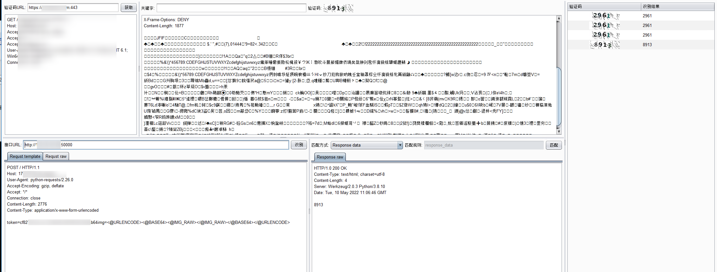Select the first 2961 captcha thumbnail in table
The width and height of the screenshot is (717, 272).
[x=605, y=16]
